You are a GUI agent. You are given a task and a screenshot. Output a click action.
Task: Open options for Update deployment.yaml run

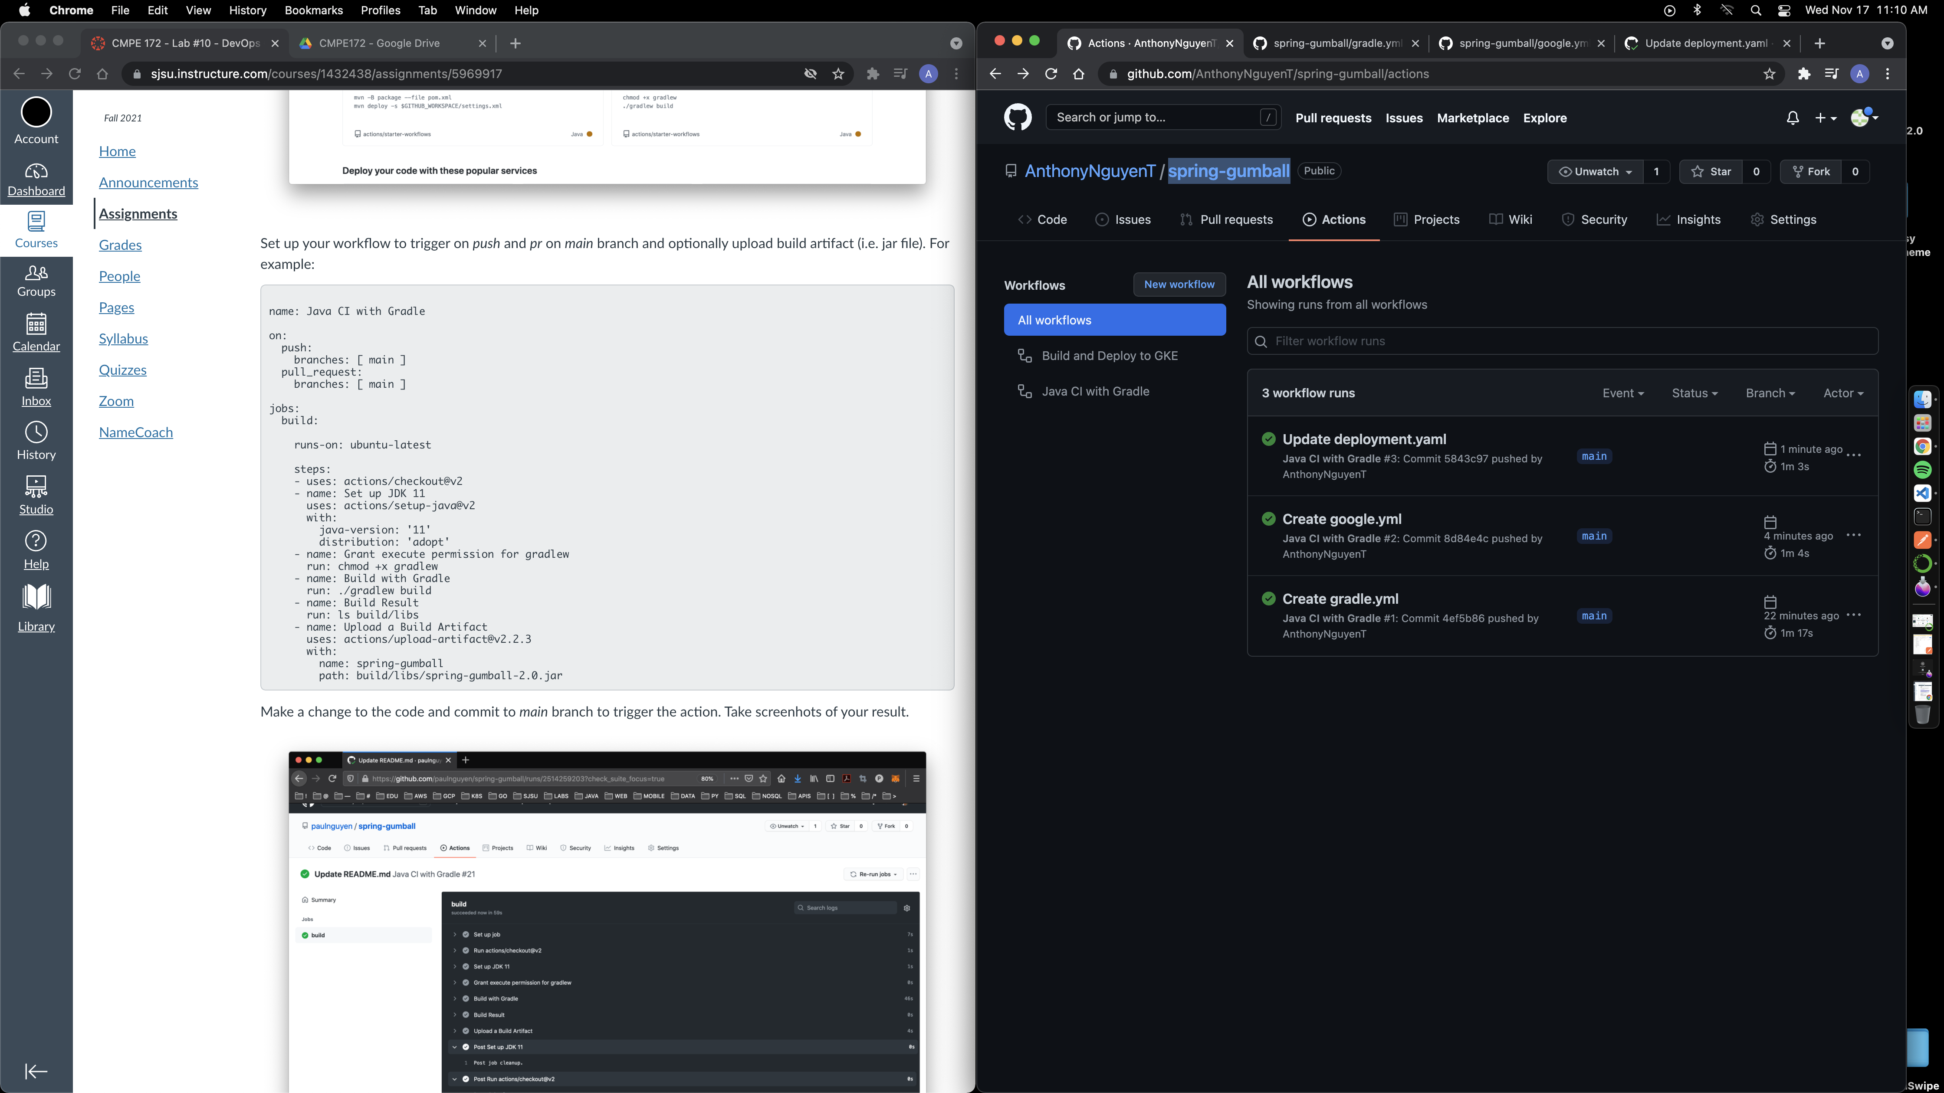pos(1853,455)
